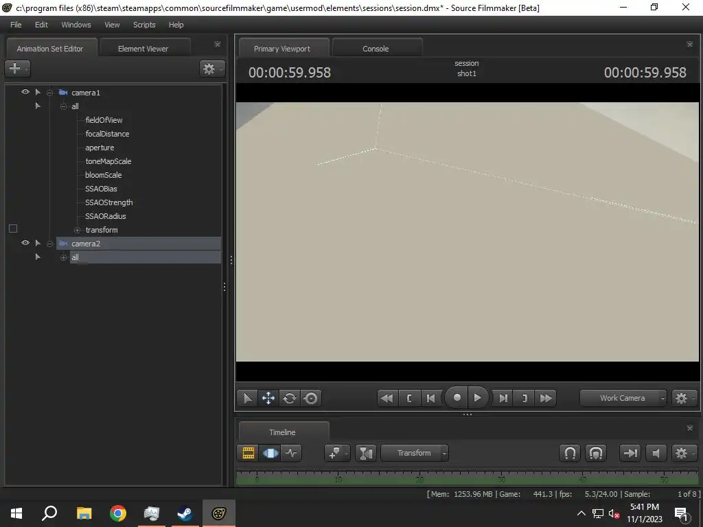Select the screen manipulator circle tool
The width and height of the screenshot is (703, 527).
(311, 398)
